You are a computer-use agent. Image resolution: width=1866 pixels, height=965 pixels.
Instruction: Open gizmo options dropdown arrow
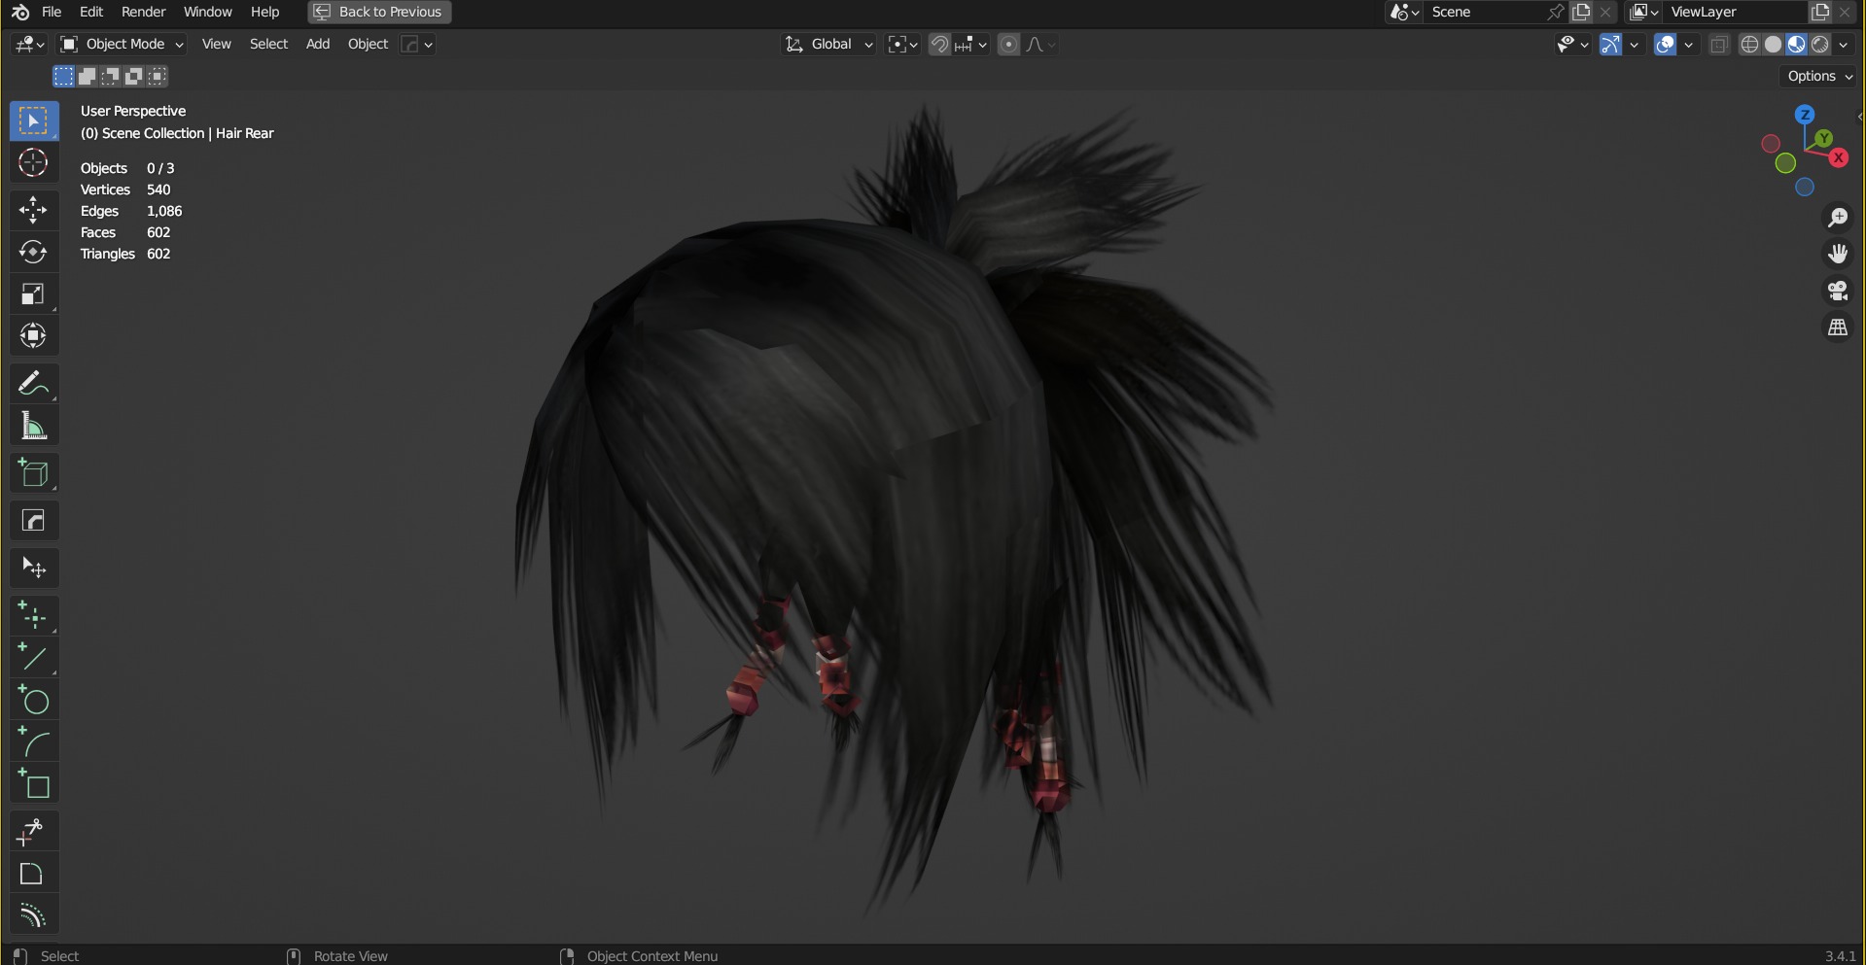coord(1635,45)
